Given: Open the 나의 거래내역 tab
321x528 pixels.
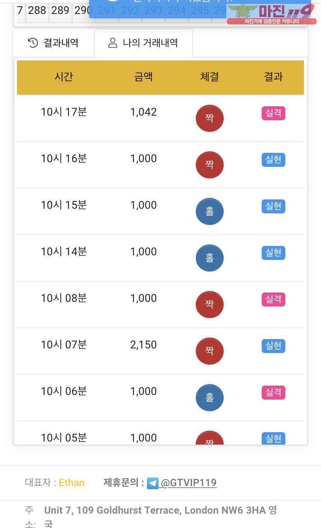Looking at the screenshot, I should click(x=143, y=43).
